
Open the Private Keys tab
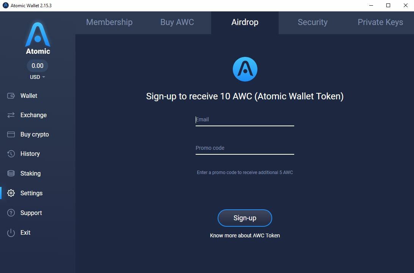(x=380, y=22)
